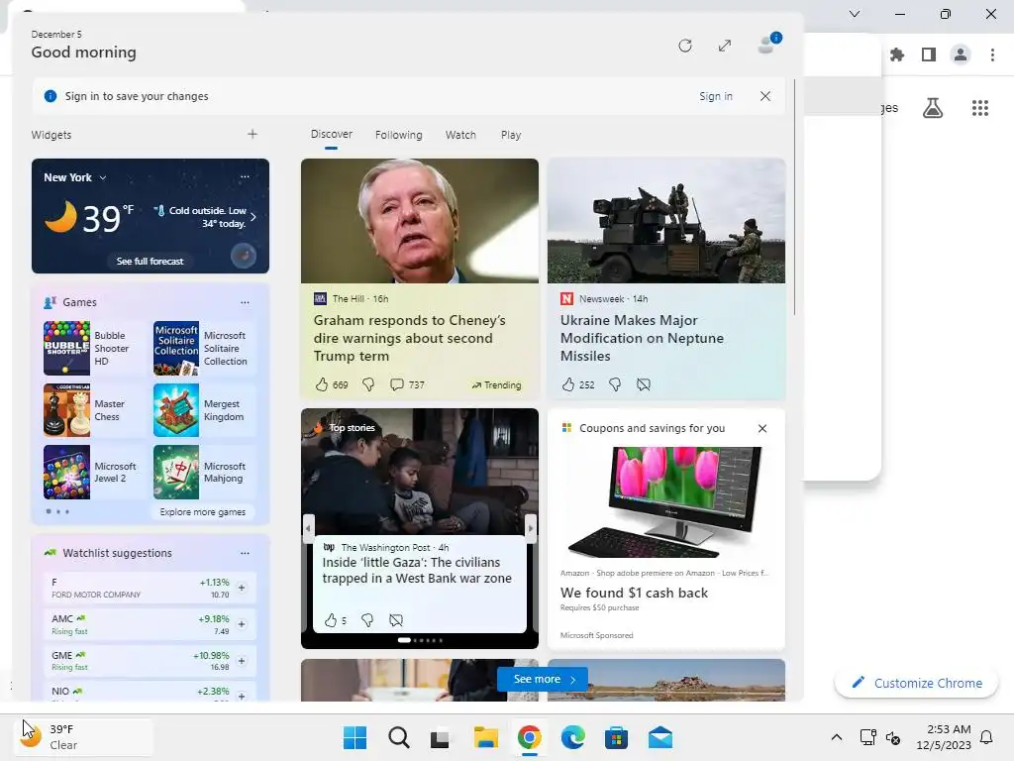1014x761 pixels.
Task: Dislike the Graham Cheney article
Action: 368,384
